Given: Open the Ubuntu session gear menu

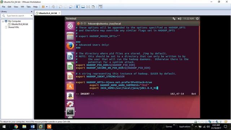Looking at the screenshot, I should (197, 19).
